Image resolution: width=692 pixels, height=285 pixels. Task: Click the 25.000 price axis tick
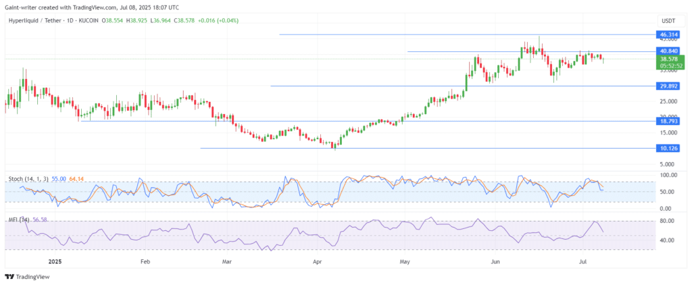668,101
